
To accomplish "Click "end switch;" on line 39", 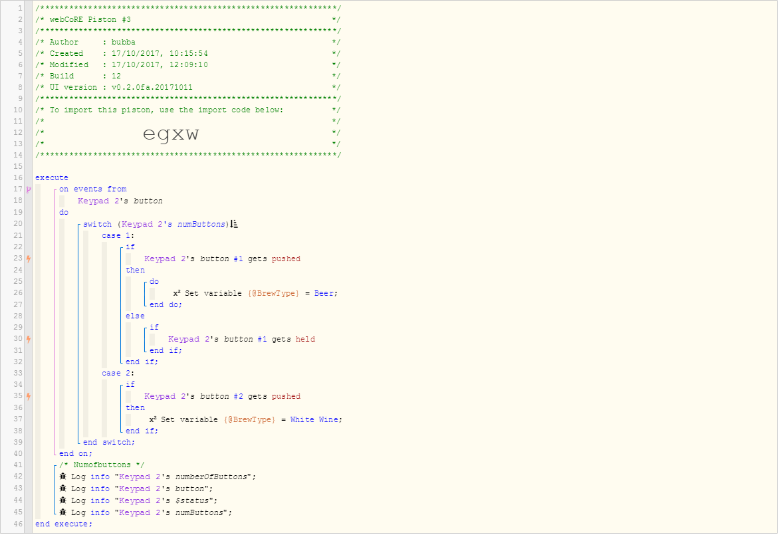I will pos(109,443).
